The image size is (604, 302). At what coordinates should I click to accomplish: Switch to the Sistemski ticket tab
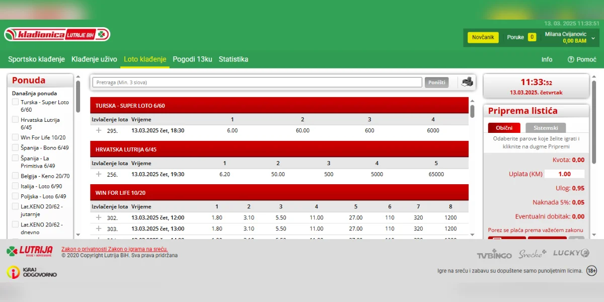point(546,128)
